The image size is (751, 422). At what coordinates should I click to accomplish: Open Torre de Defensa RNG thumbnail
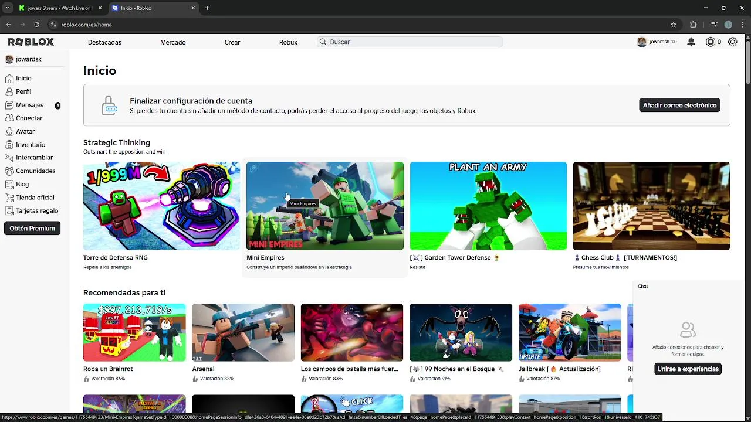(x=161, y=206)
